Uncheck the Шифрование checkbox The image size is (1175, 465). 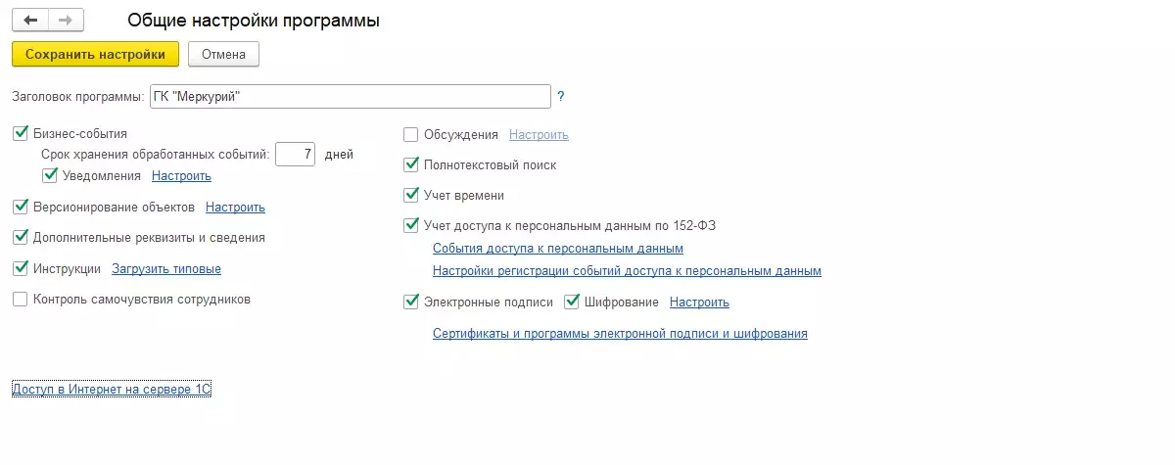click(572, 302)
